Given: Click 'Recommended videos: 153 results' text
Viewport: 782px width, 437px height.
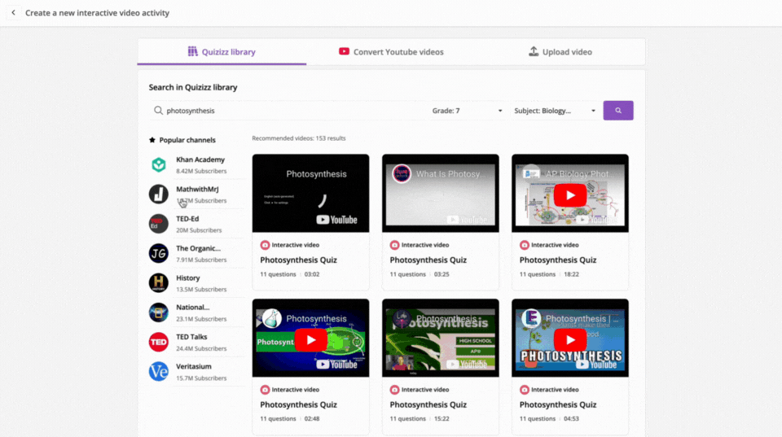Looking at the screenshot, I should [x=299, y=138].
